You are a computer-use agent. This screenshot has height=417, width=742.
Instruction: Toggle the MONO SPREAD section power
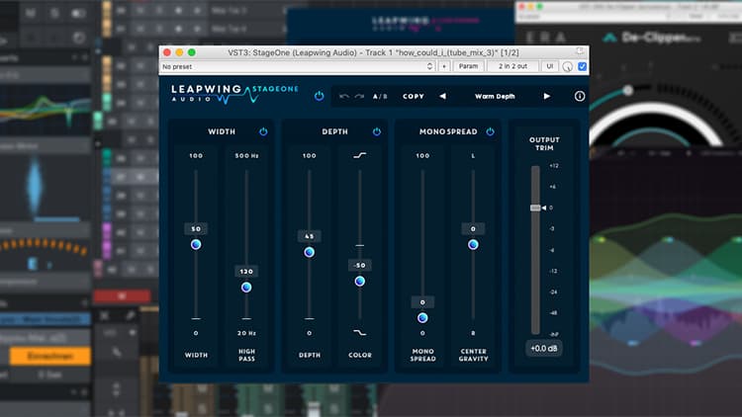pos(491,131)
